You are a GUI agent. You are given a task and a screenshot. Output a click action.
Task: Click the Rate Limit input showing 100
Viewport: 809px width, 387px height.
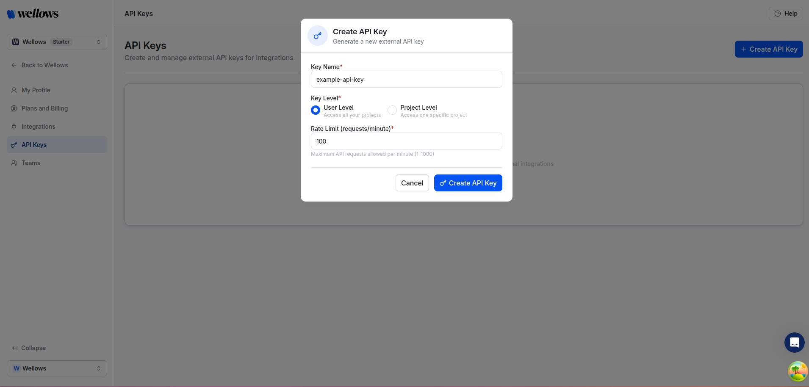[406, 141]
